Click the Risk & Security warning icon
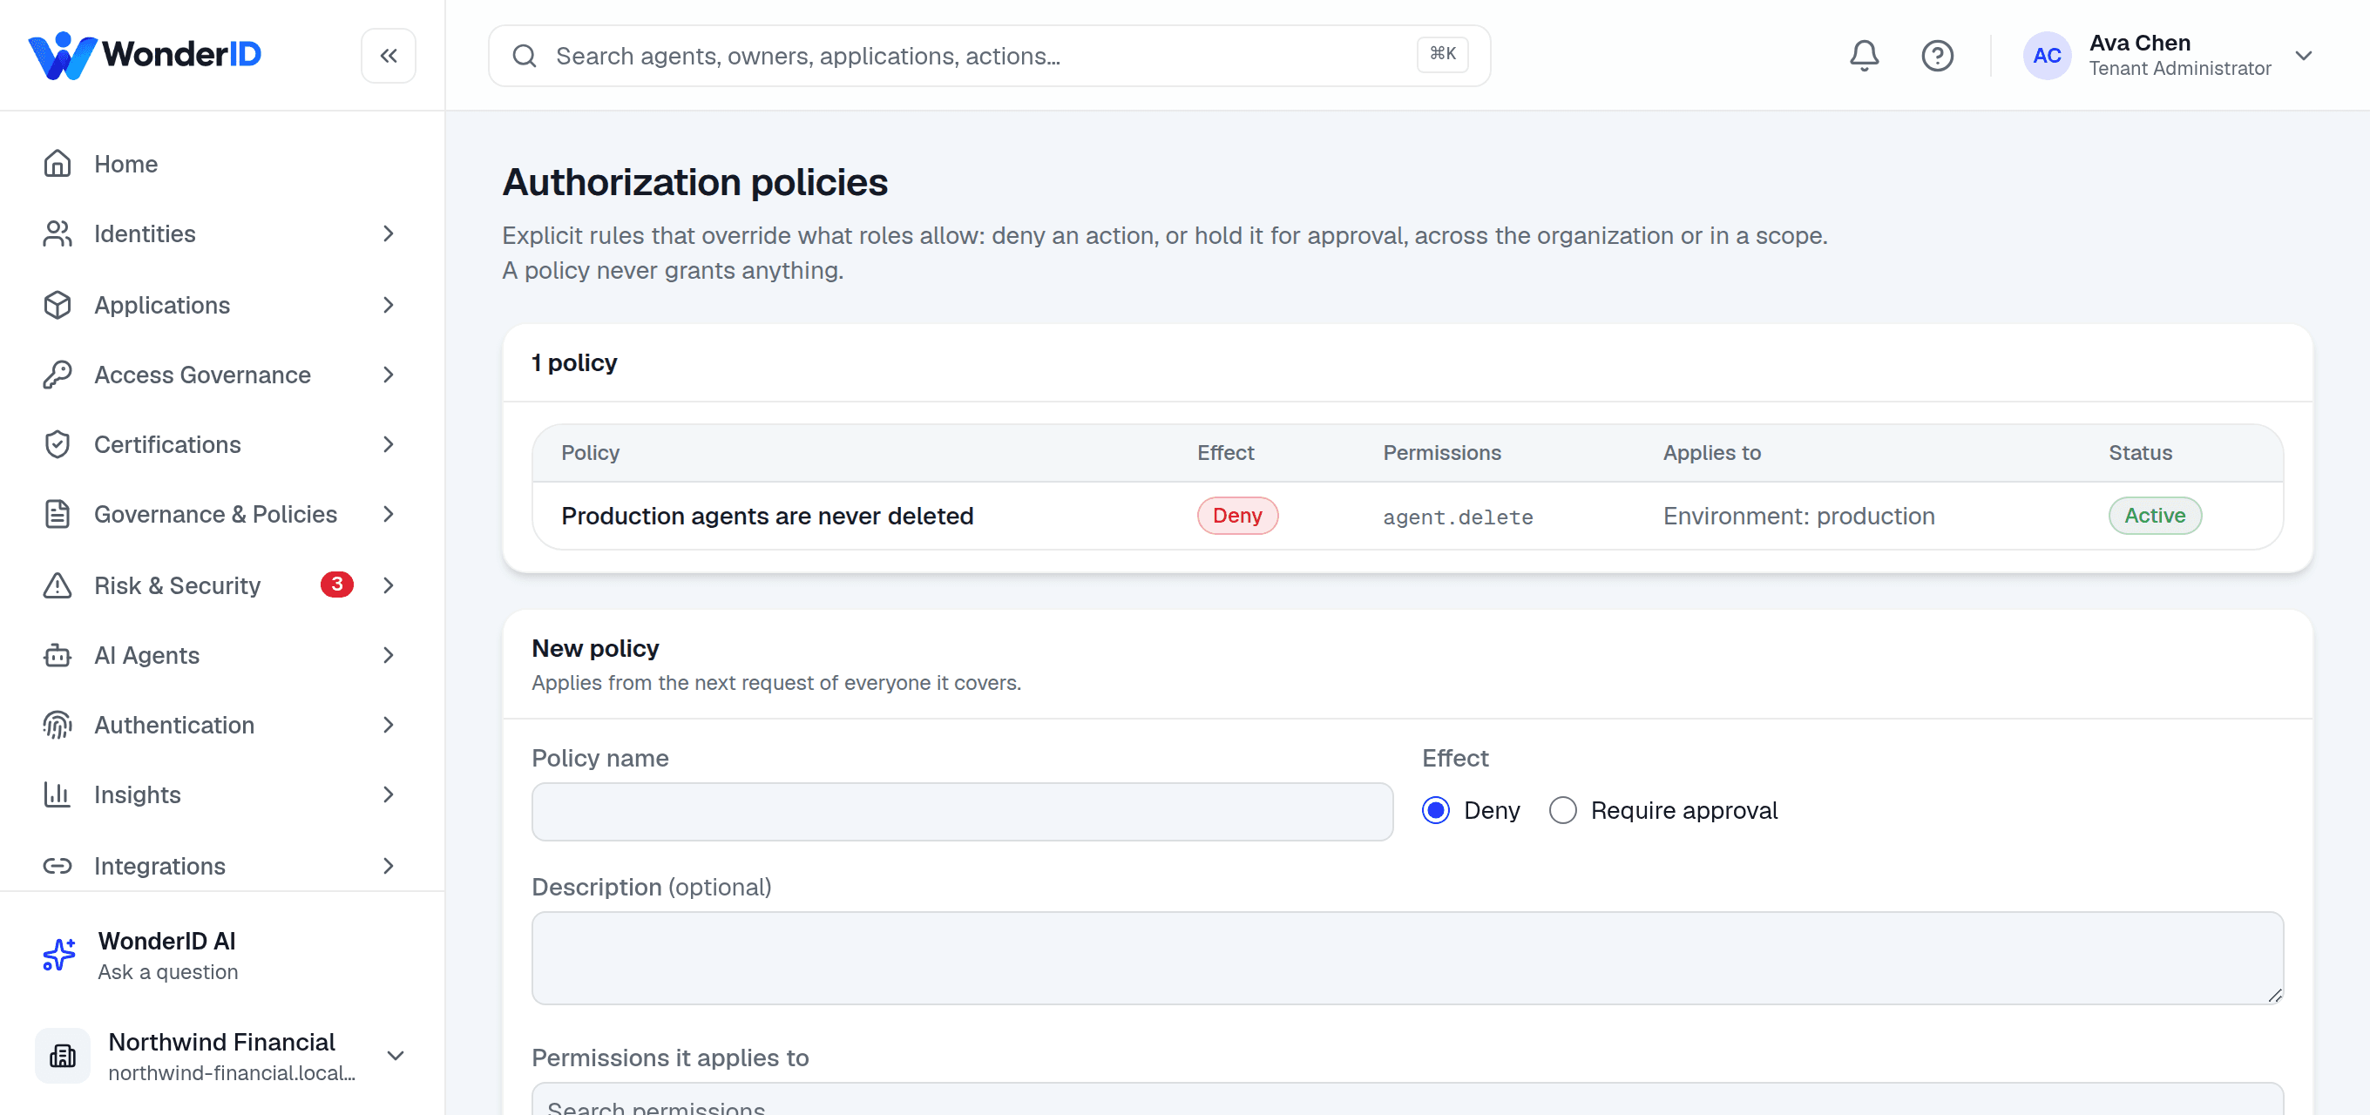The width and height of the screenshot is (2370, 1115). click(x=57, y=586)
